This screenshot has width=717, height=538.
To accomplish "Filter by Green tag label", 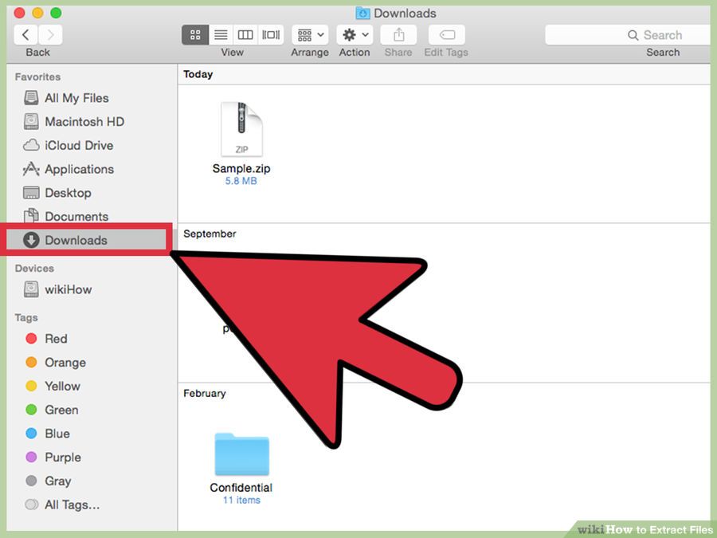I will pos(61,410).
